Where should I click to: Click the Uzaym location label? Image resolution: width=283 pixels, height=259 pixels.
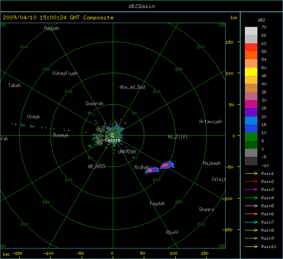click(33, 116)
